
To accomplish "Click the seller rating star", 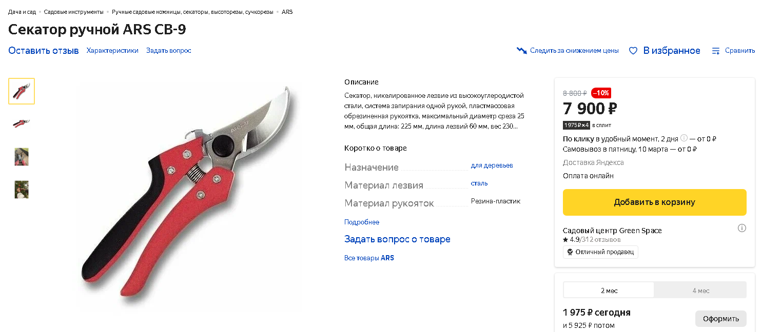I will point(565,240).
